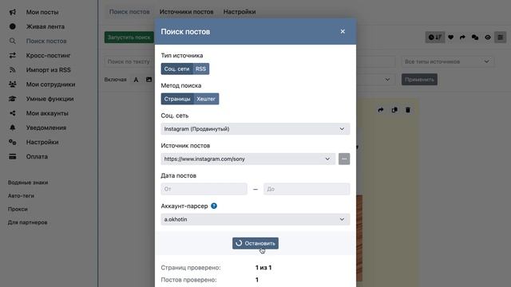This screenshot has height=287, width=511.
Task: Open the Источник постов URL dropdown
Action: (x=248, y=159)
